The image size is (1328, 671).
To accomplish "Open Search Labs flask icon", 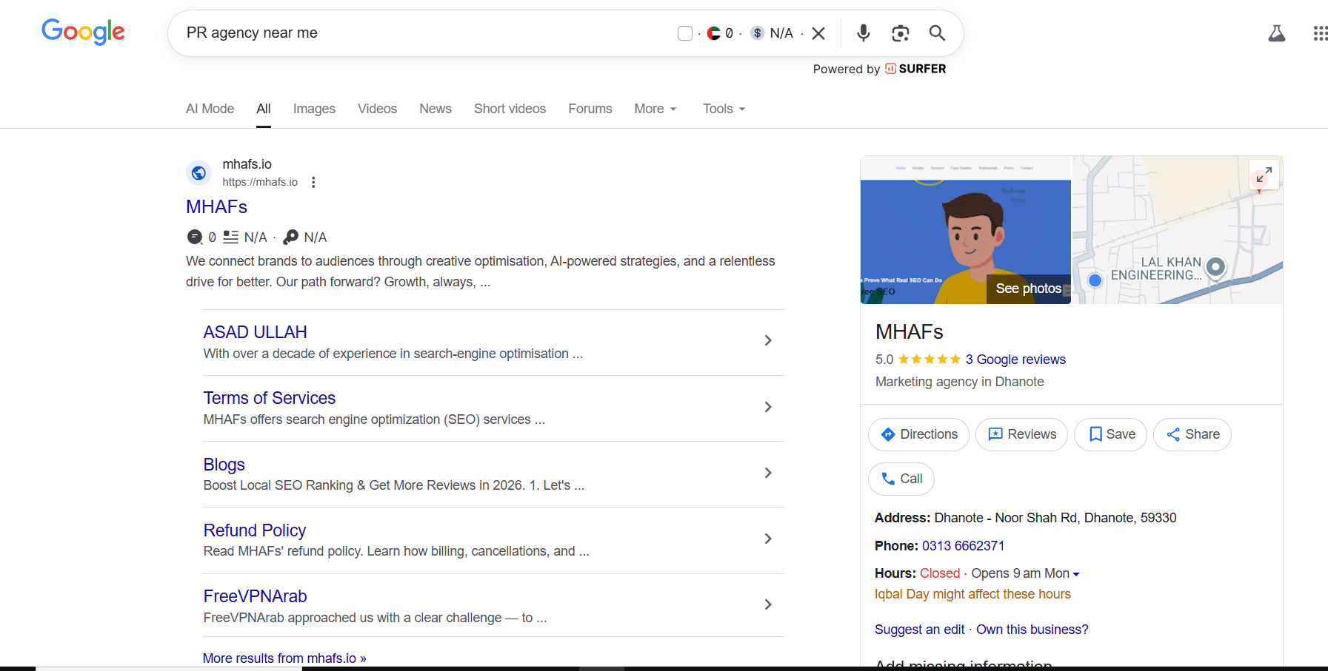I will click(x=1276, y=33).
